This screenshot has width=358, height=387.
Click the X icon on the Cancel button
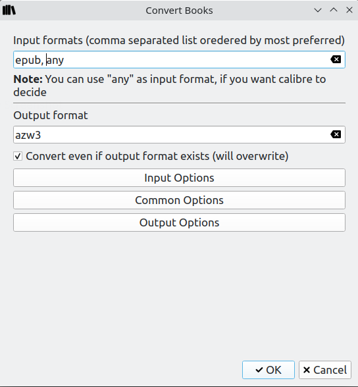tap(307, 370)
